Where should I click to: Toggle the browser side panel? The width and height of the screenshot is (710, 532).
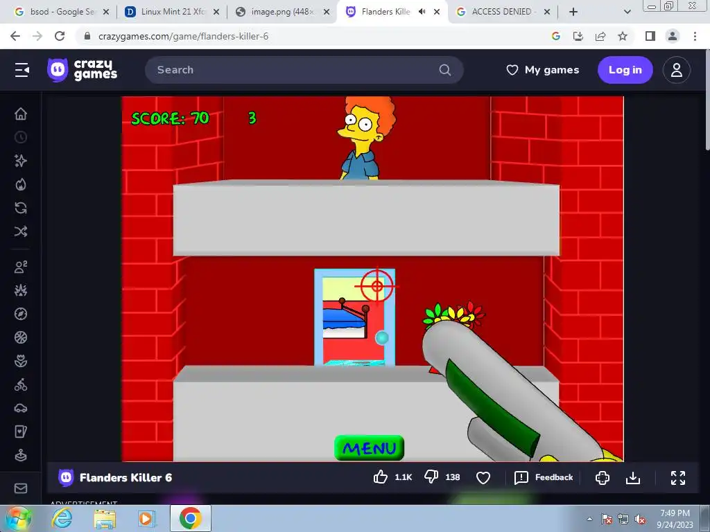click(650, 36)
